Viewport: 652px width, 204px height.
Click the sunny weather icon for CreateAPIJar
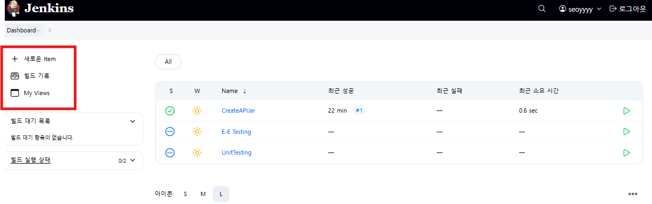click(x=197, y=110)
